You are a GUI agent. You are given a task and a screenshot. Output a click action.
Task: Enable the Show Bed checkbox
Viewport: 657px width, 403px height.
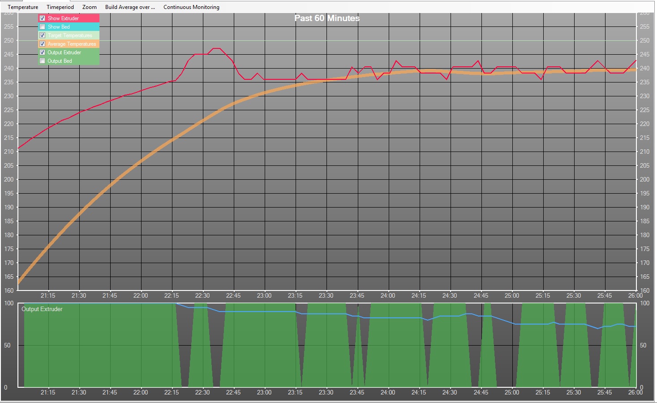tap(43, 27)
